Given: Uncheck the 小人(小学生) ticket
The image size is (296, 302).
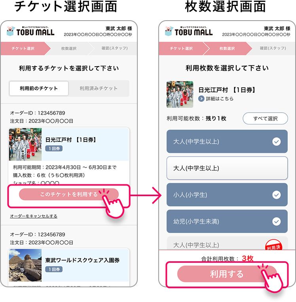Looking at the screenshot, I should (227, 195).
